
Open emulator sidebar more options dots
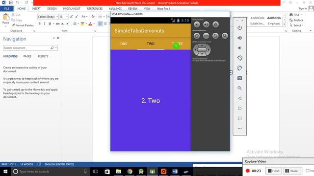click(x=239, y=129)
